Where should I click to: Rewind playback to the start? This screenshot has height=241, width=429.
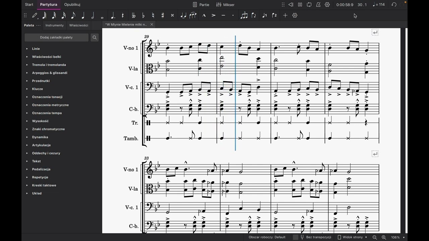point(291,5)
